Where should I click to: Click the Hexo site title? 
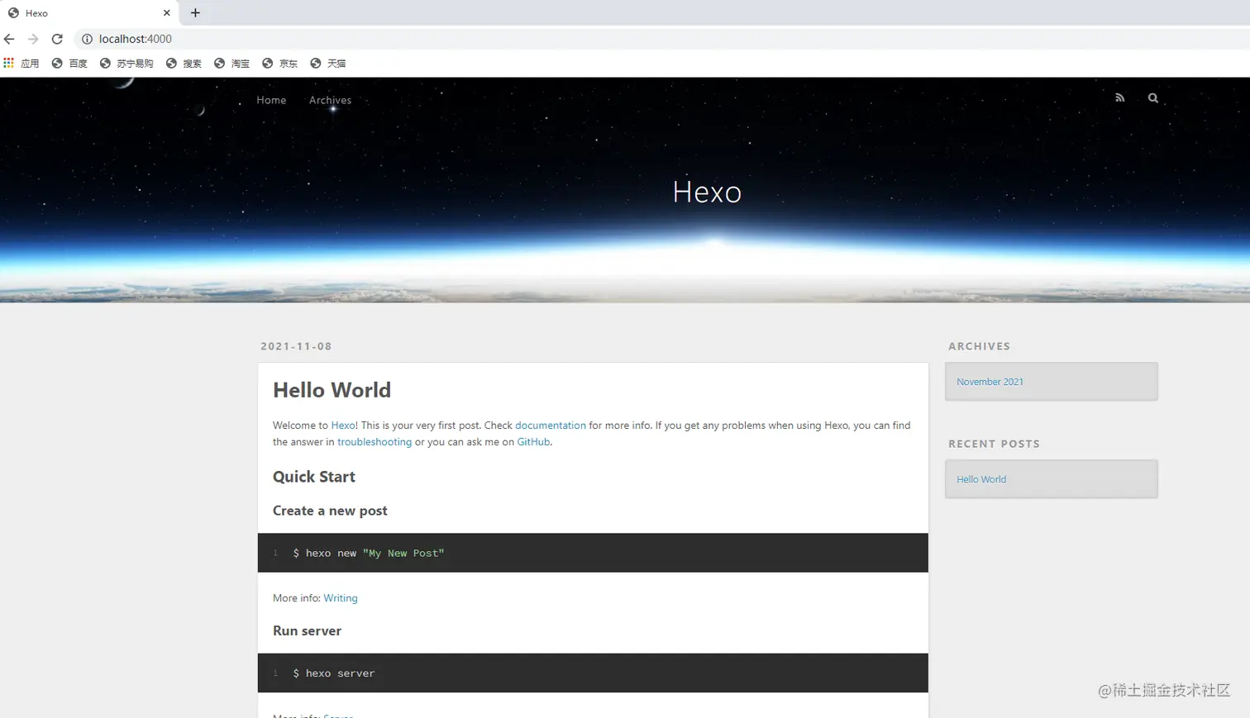coord(707,192)
